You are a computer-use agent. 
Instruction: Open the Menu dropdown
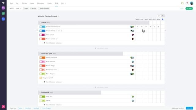pos(12,9)
